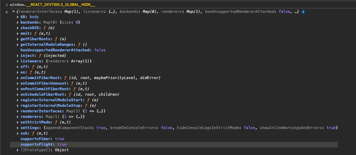Expand the getFiberRoots function

[x=18, y=39]
